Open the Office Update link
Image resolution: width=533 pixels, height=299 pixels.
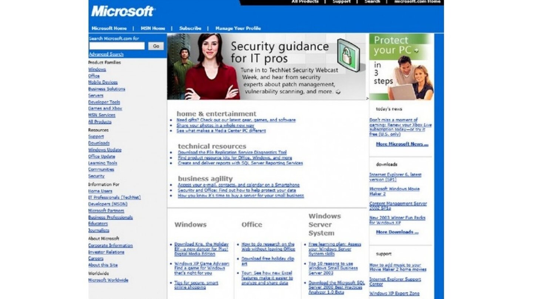pyautogui.click(x=102, y=157)
